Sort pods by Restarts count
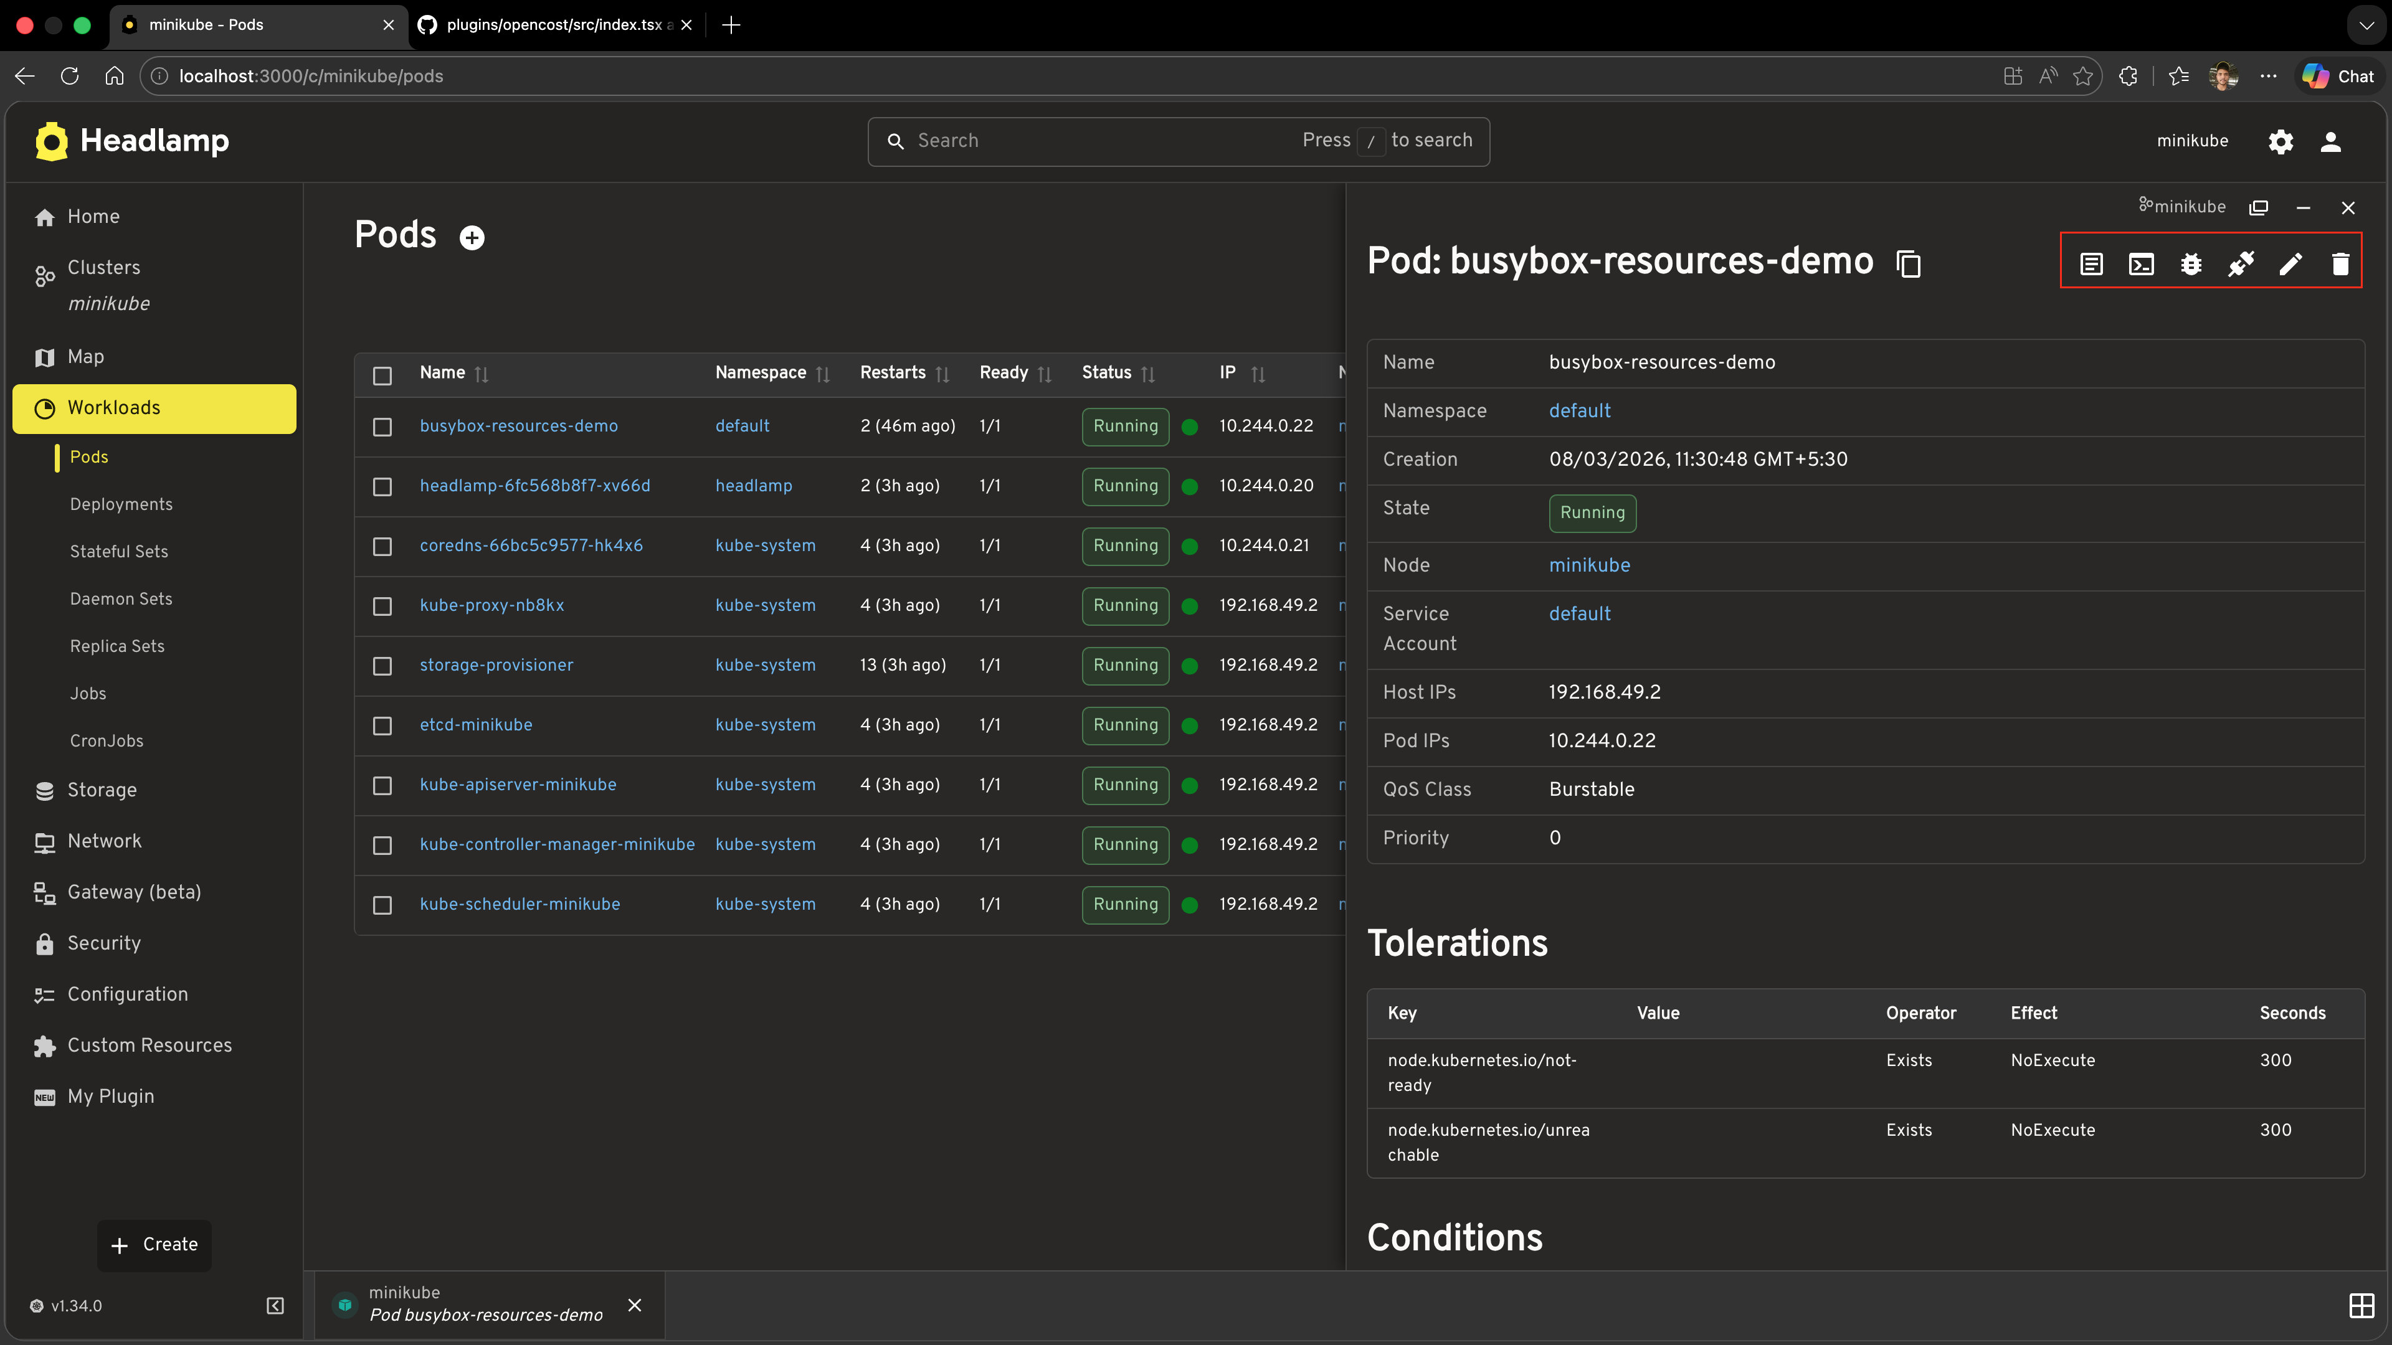Image resolution: width=2392 pixels, height=1345 pixels. pos(944,374)
